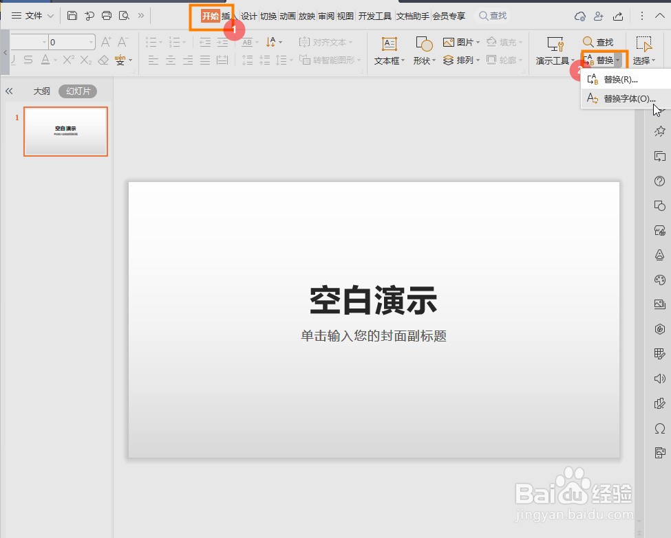Image resolution: width=671 pixels, height=538 pixels.
Task: Select justify text alignment
Action: [x=205, y=60]
